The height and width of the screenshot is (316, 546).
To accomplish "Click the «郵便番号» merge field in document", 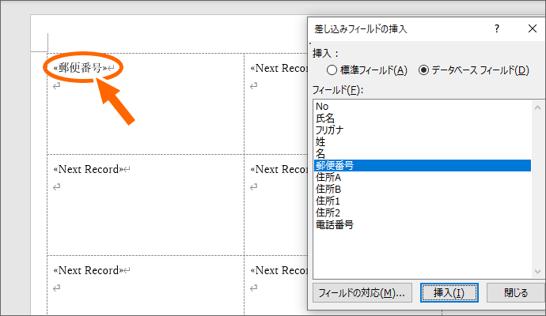I will tap(80, 68).
